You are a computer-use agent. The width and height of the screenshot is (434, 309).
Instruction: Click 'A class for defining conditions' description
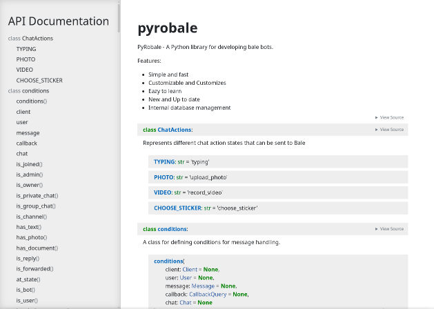tap(211, 242)
